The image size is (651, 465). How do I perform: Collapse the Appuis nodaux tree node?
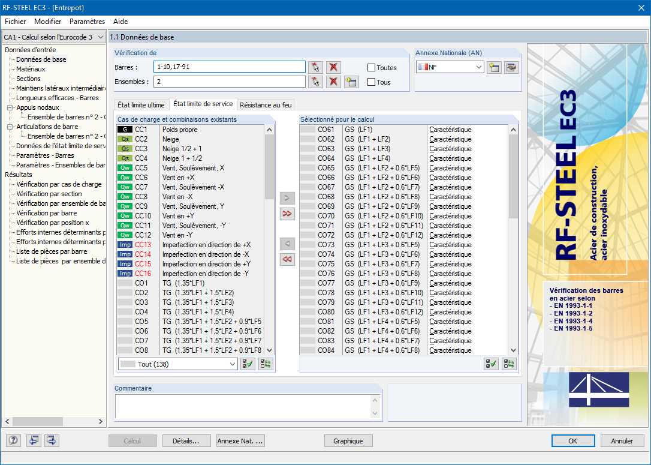[x=10, y=108]
